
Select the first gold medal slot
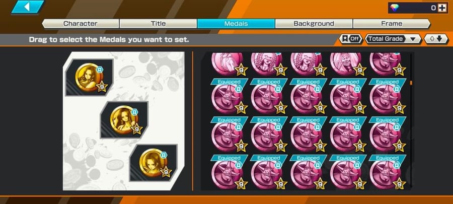(x=89, y=78)
